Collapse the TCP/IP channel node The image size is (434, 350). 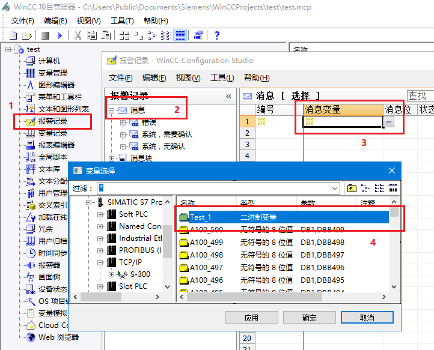pos(100,262)
